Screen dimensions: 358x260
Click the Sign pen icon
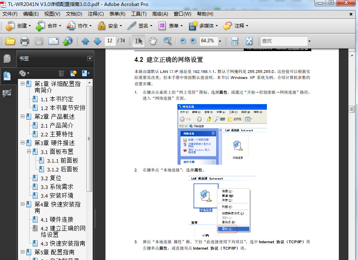pos(131,26)
